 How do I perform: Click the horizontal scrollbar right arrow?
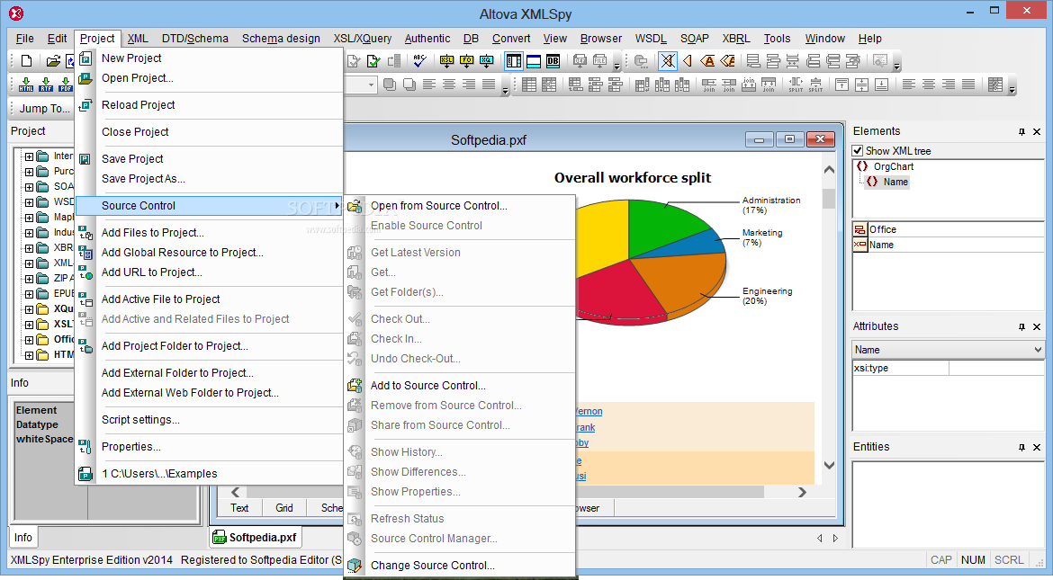point(802,492)
